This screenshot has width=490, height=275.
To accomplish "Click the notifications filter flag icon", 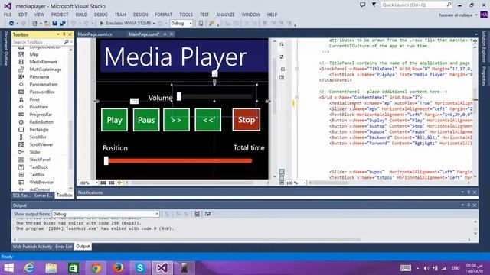I will pyautogui.click(x=374, y=5).
